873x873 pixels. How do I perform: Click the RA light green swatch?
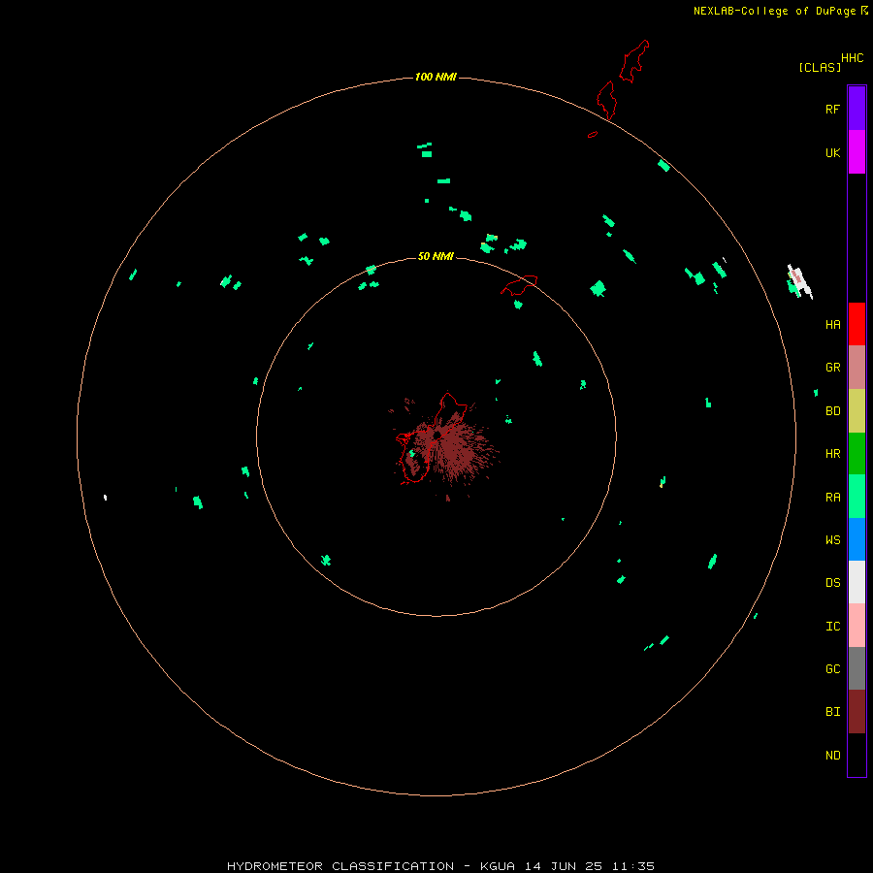857,497
